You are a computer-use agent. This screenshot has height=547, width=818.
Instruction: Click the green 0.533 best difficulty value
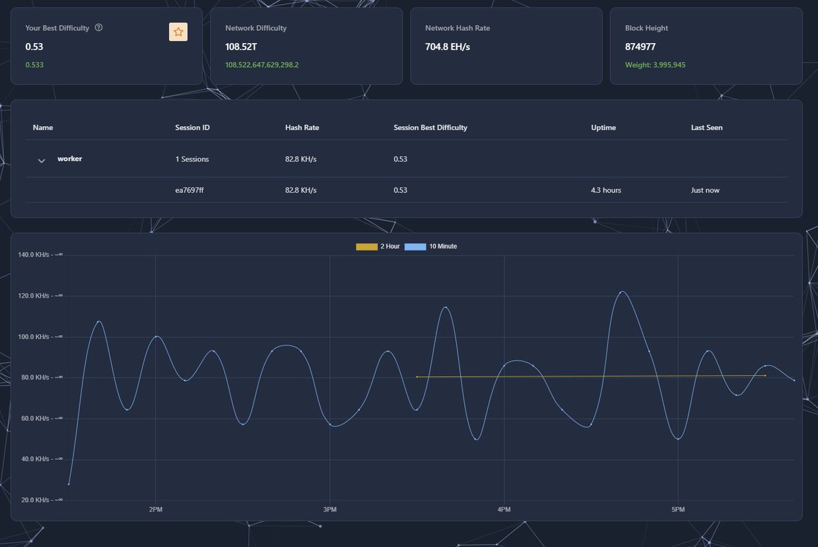pyautogui.click(x=35, y=65)
